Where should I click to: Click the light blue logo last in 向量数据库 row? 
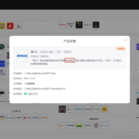(x=104, y=125)
